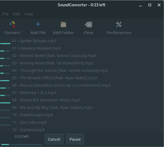Select 01 I Advance Masked.mp3 entry

(x=82, y=48)
